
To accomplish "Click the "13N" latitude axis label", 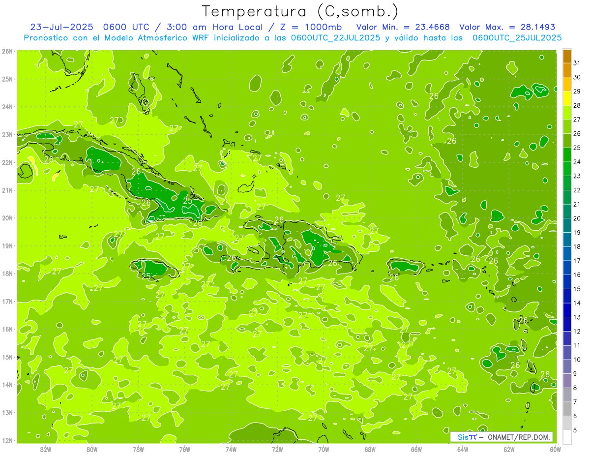I will 7,412.
